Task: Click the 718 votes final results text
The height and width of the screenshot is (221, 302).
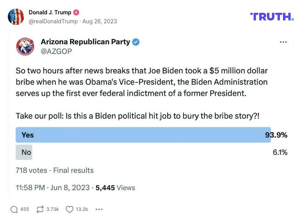Action: click(54, 170)
